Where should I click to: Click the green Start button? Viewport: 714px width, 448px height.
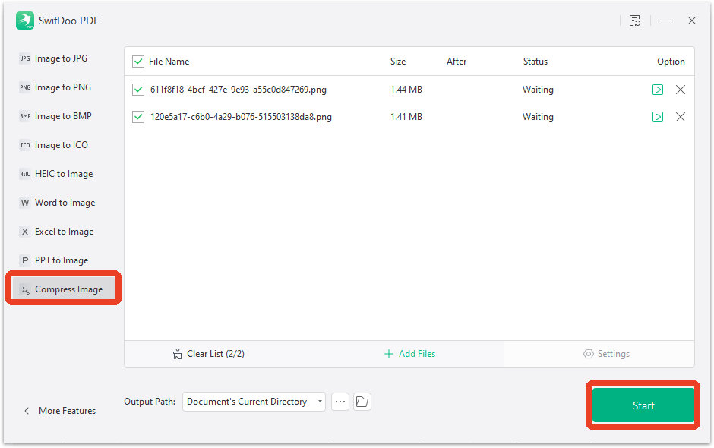pos(643,405)
